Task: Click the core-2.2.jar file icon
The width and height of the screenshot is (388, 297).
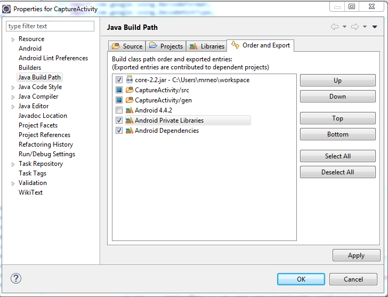Action: 130,79
